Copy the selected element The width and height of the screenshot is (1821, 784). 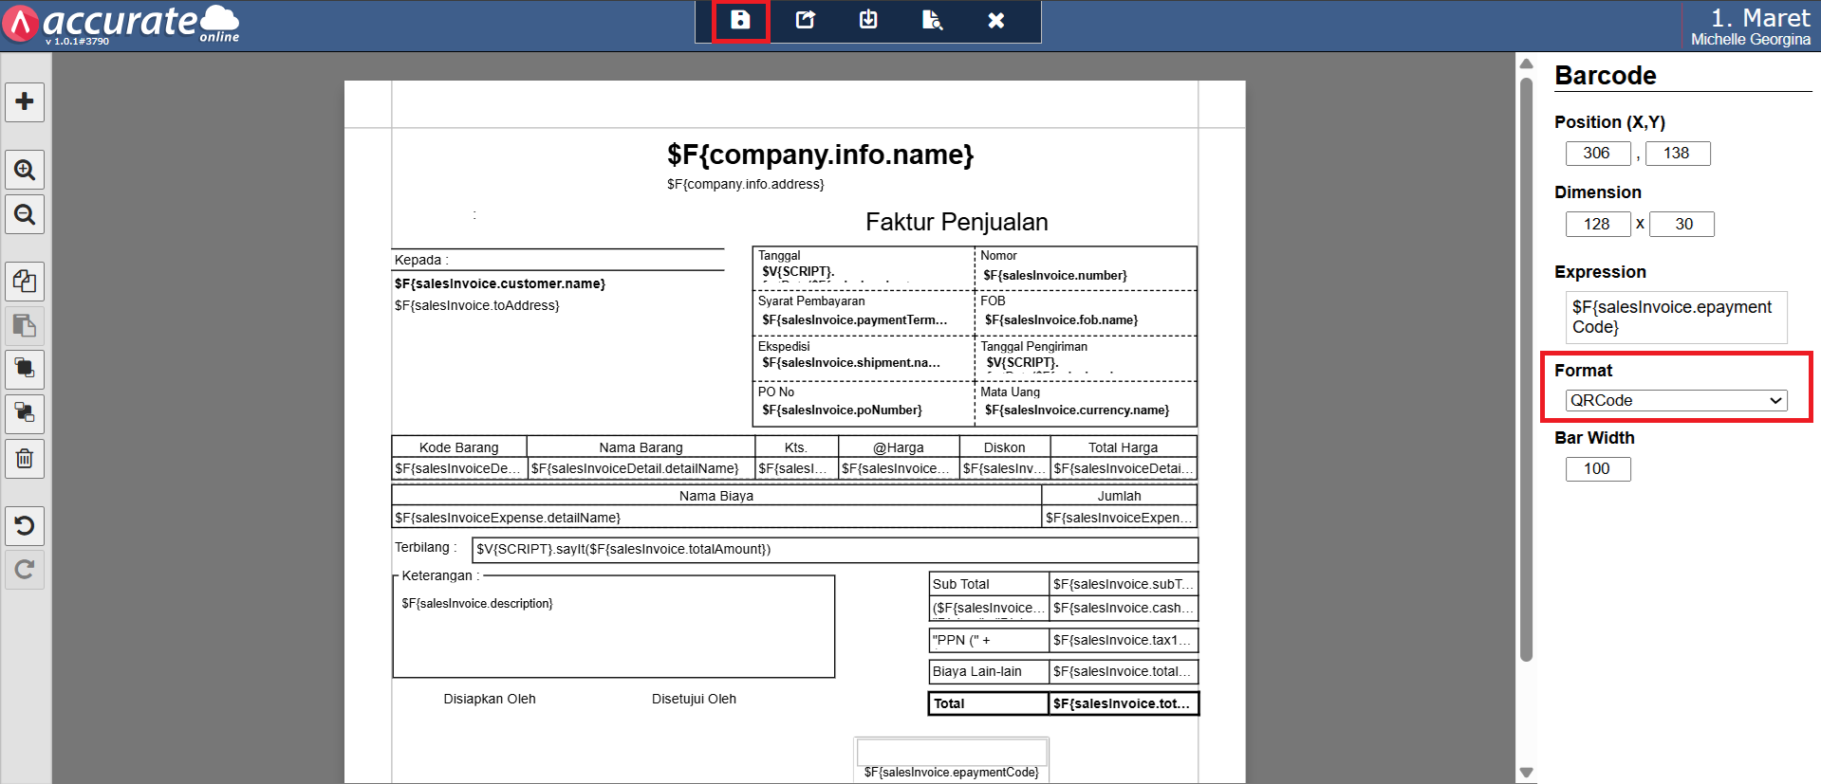click(25, 282)
